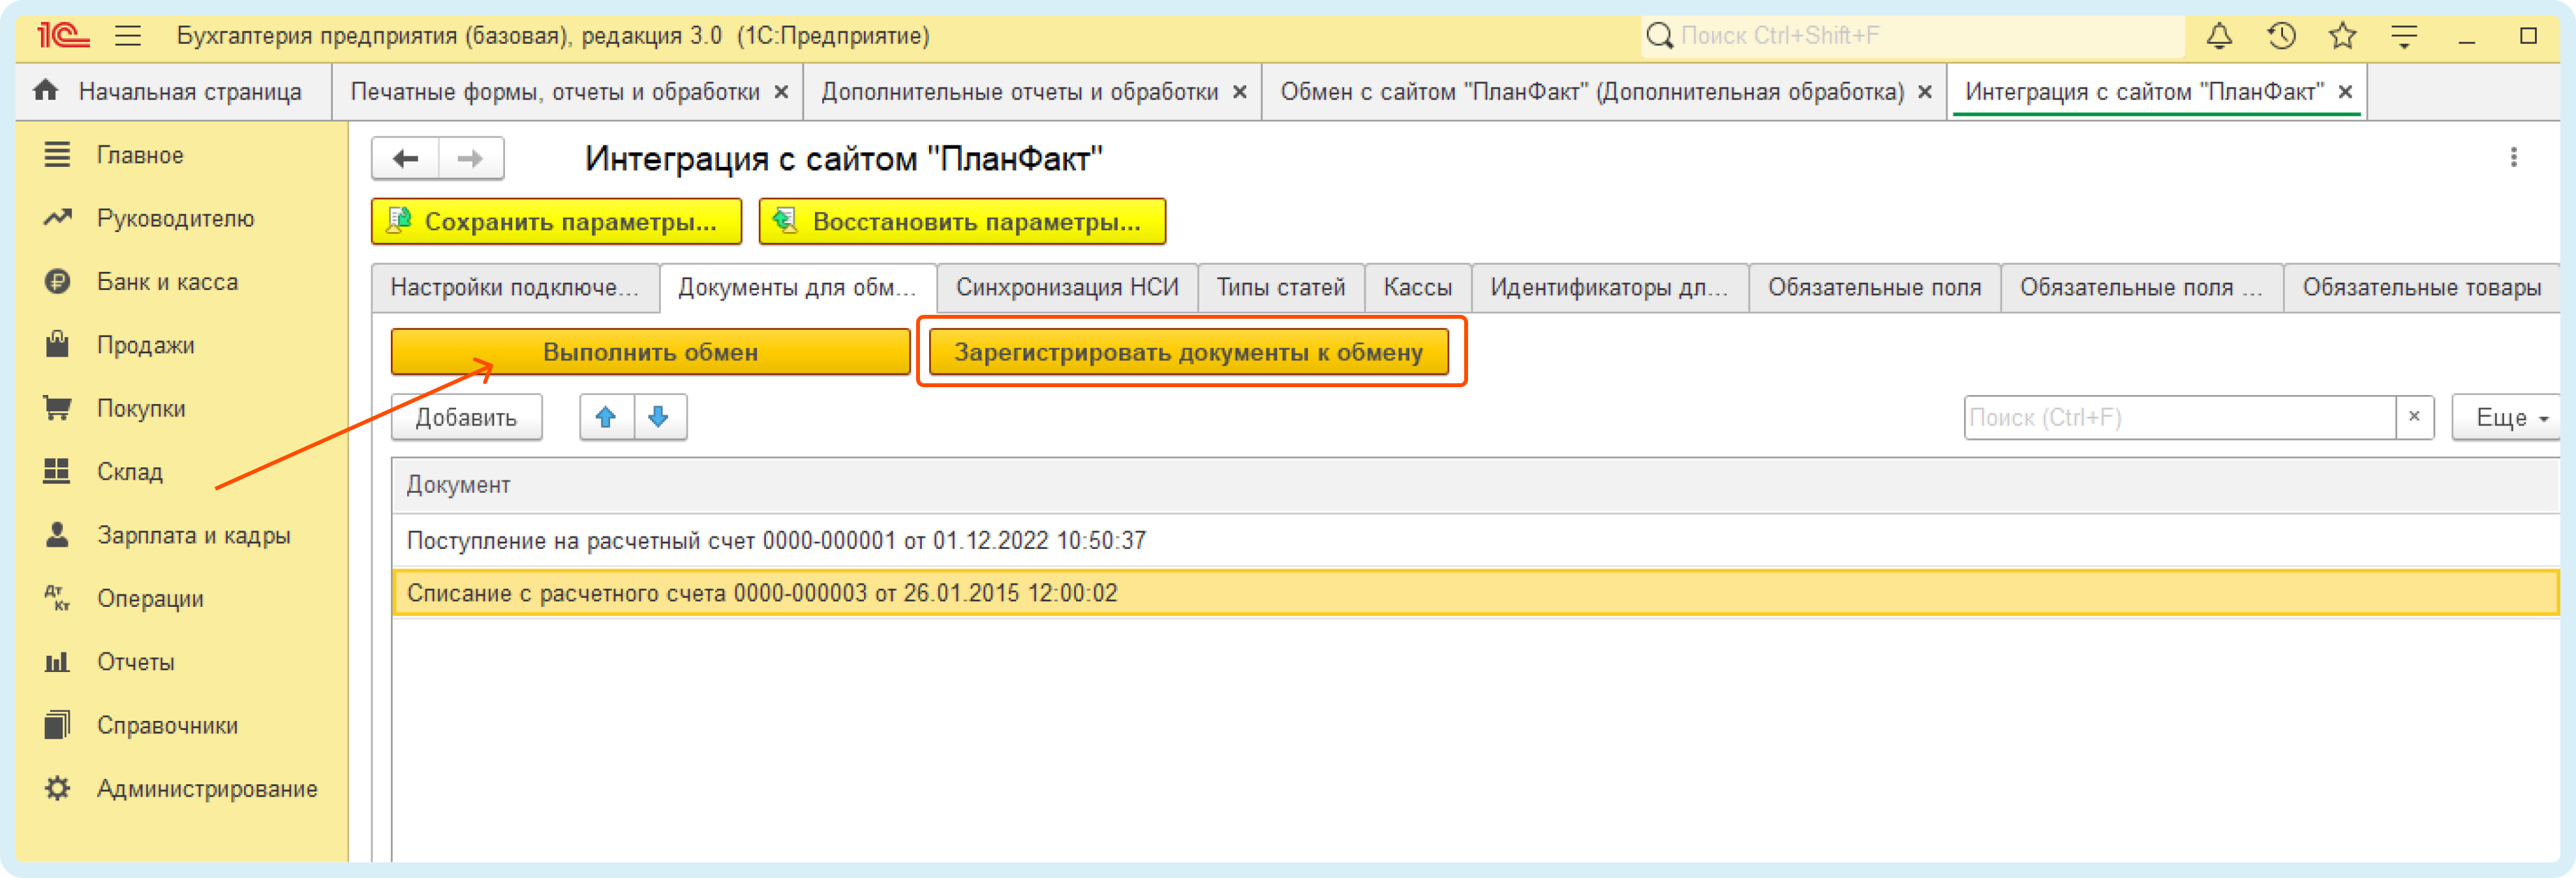Open Типы статей tab
This screenshot has height=878, width=2576.
[x=1280, y=287]
